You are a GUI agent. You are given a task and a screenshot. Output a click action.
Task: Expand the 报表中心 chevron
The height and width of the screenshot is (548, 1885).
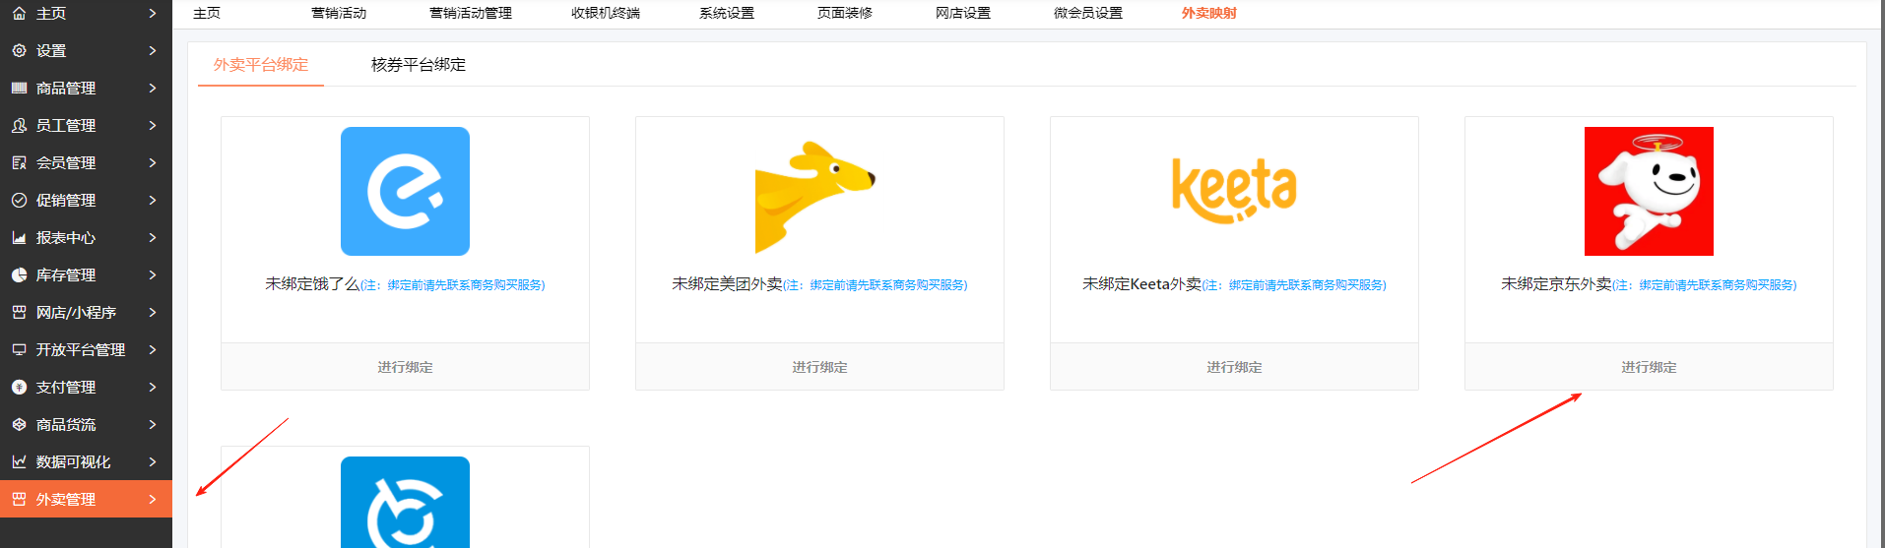pos(153,237)
